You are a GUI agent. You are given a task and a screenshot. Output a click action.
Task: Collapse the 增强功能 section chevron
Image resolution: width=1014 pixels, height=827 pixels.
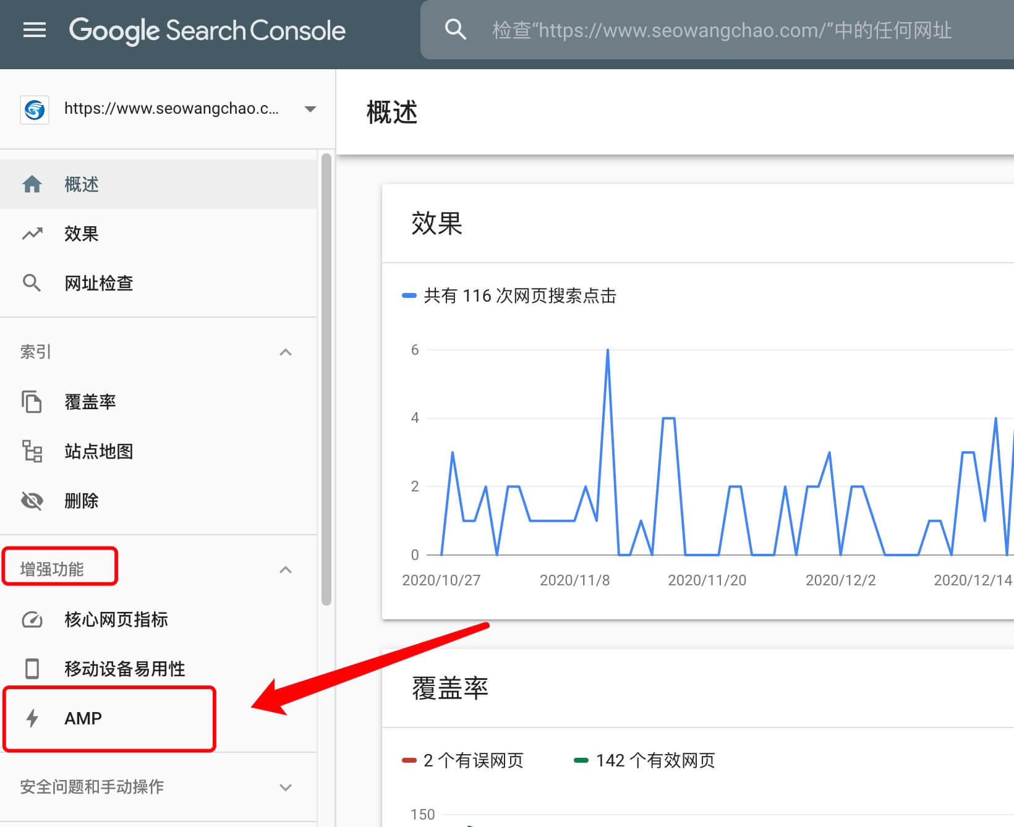tap(286, 570)
